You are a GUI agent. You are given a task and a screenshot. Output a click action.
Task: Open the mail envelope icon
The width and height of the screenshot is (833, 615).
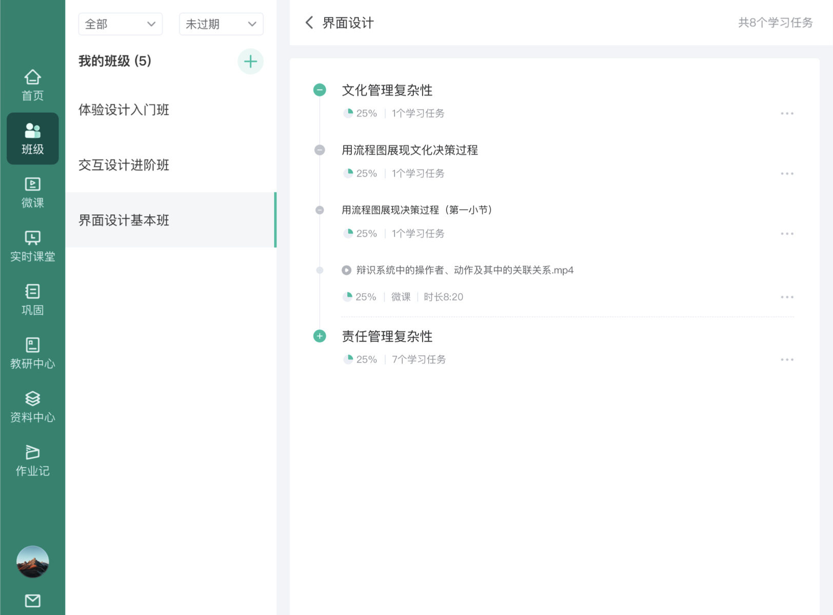click(32, 600)
